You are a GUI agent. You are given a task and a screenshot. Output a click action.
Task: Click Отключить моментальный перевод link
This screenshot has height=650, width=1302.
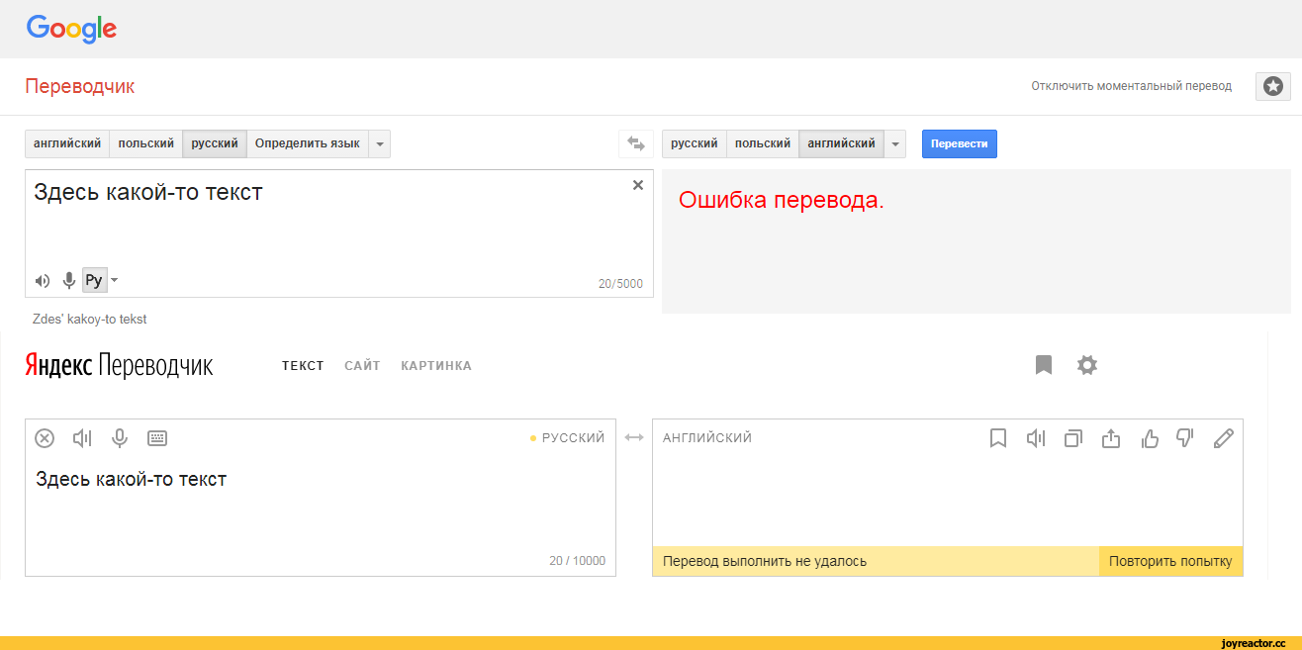coord(1132,86)
